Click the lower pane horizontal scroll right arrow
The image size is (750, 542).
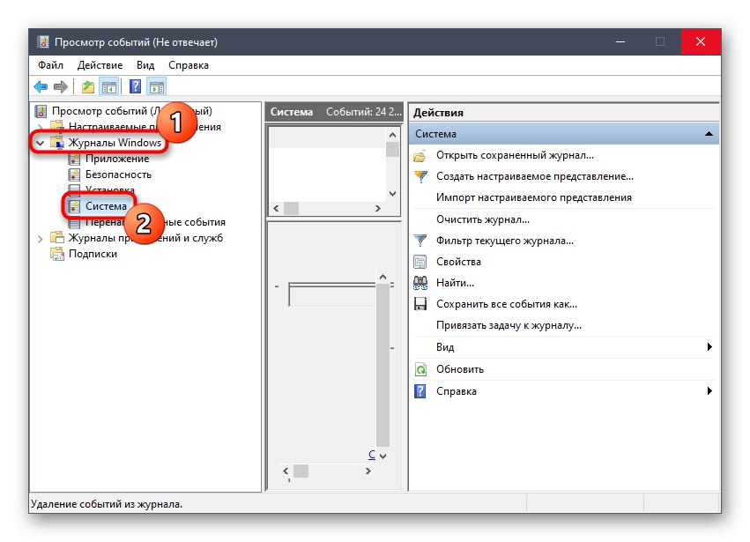(x=368, y=471)
